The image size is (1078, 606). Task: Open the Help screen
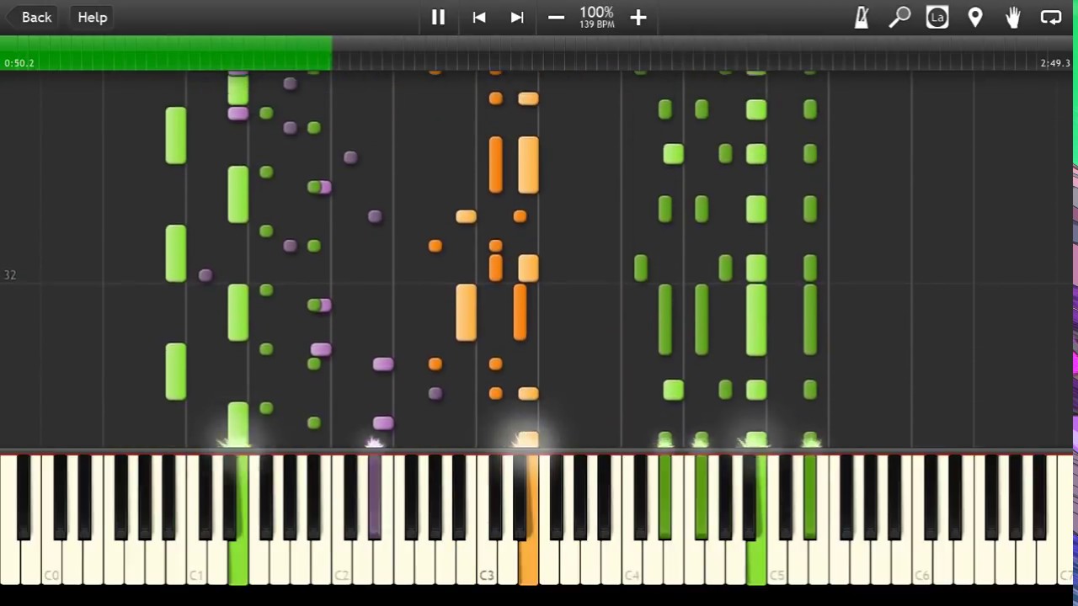(x=93, y=17)
